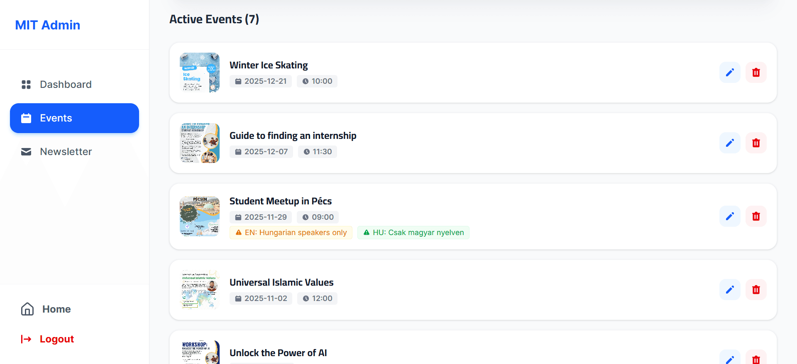The width and height of the screenshot is (797, 364).
Task: Edit the Guide to finding an internship event
Action: 730,143
